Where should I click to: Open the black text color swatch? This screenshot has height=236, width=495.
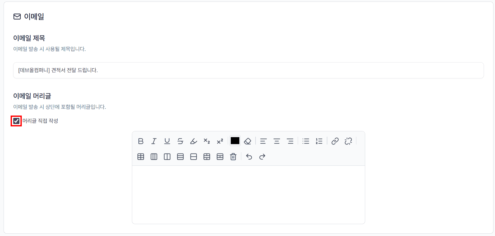tap(235, 141)
